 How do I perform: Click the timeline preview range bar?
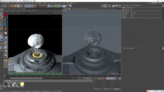click(26, 78)
